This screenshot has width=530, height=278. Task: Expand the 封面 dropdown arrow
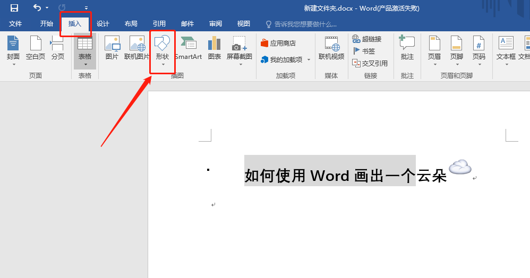14,65
